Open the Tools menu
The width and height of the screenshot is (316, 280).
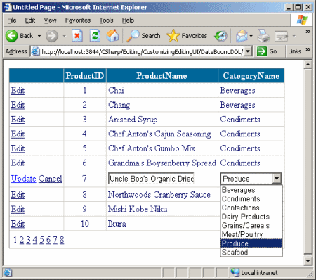point(106,20)
